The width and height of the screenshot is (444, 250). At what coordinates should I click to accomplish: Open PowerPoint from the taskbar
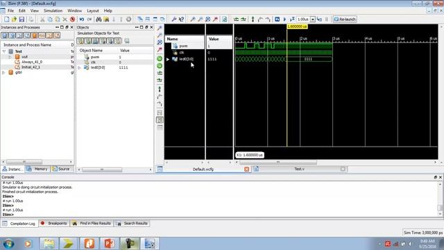coord(110,244)
